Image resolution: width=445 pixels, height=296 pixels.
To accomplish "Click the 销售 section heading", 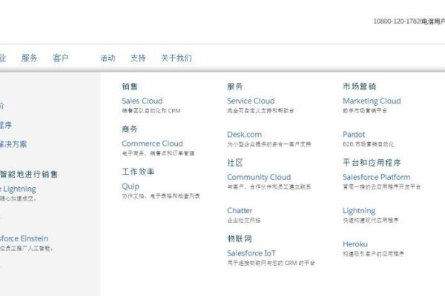I will pyautogui.click(x=130, y=87).
